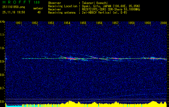Click the Receiver label
The height and width of the screenshot is (107, 169).
coord(55,9)
